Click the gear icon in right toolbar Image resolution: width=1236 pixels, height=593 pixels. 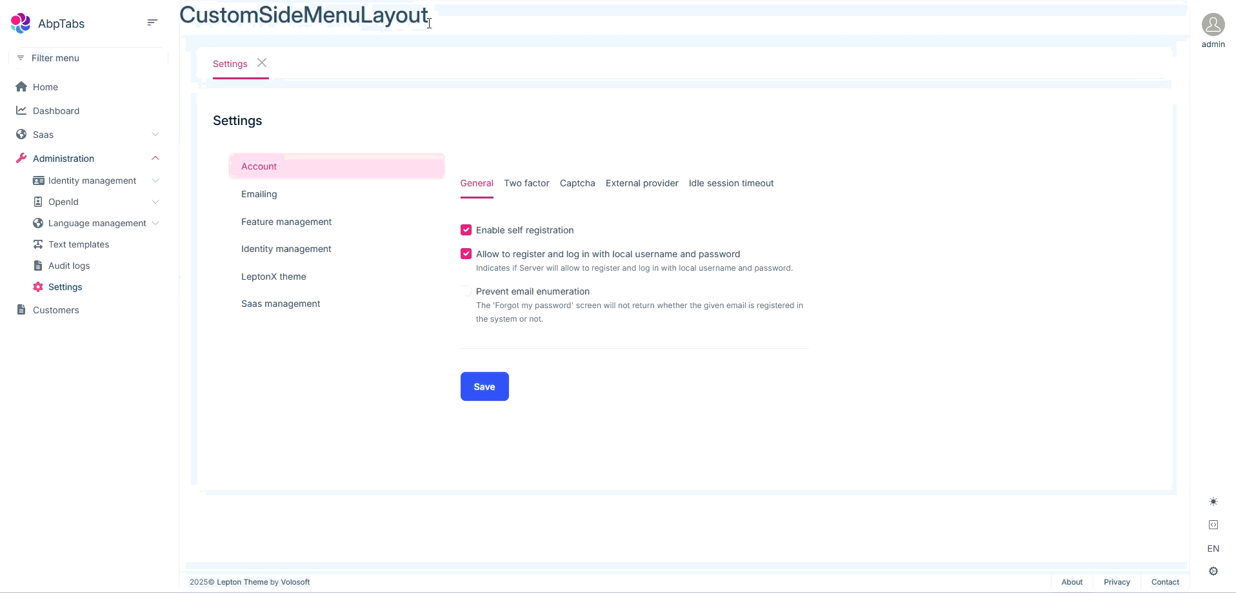1213,571
